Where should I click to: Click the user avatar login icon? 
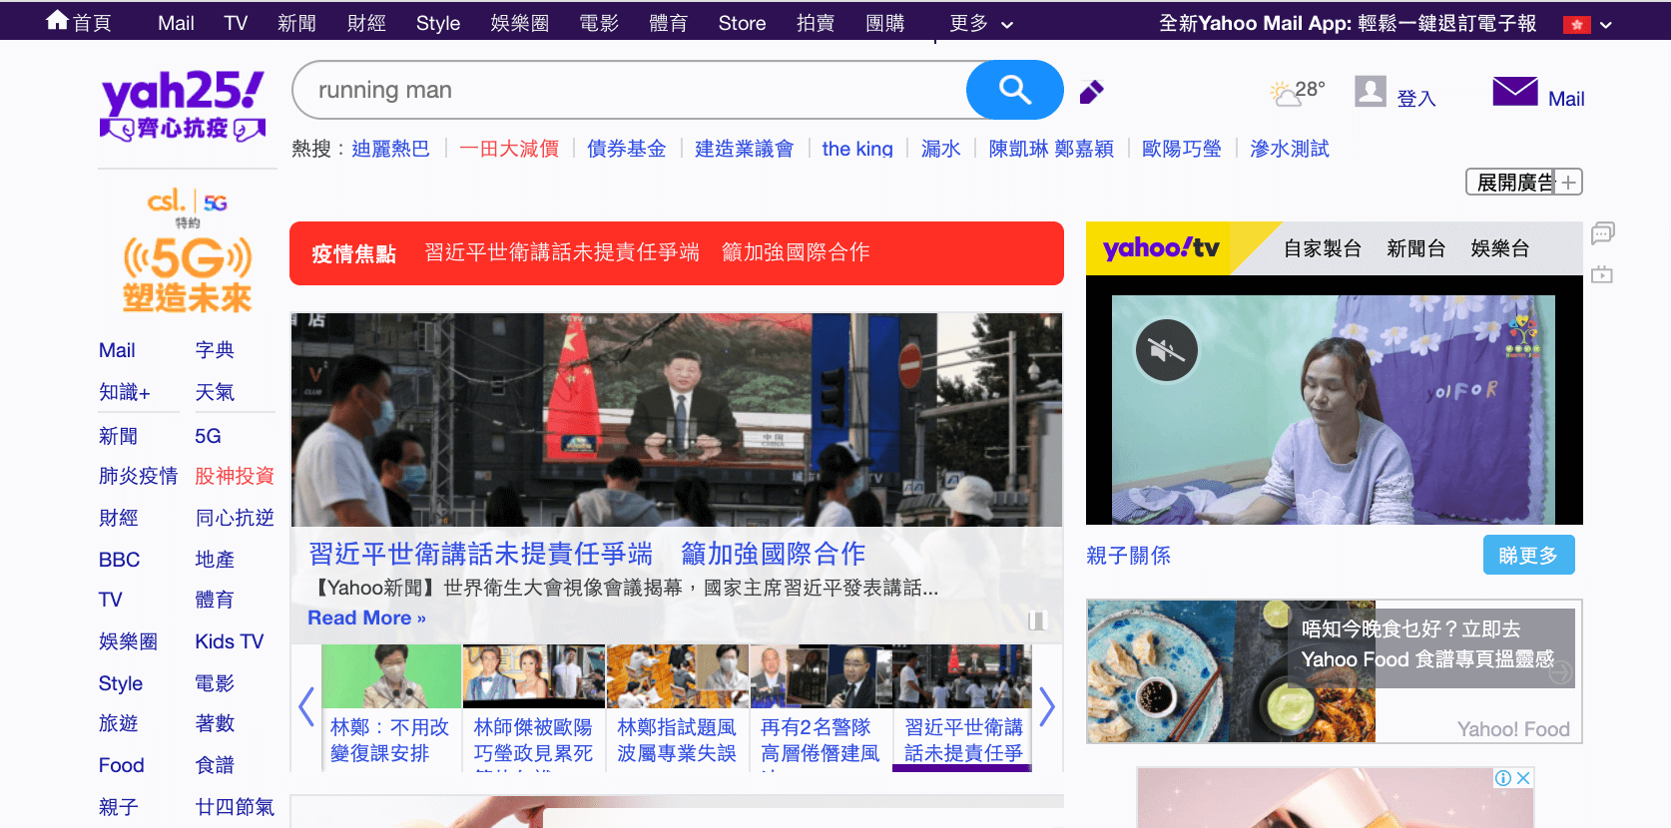click(x=1371, y=92)
